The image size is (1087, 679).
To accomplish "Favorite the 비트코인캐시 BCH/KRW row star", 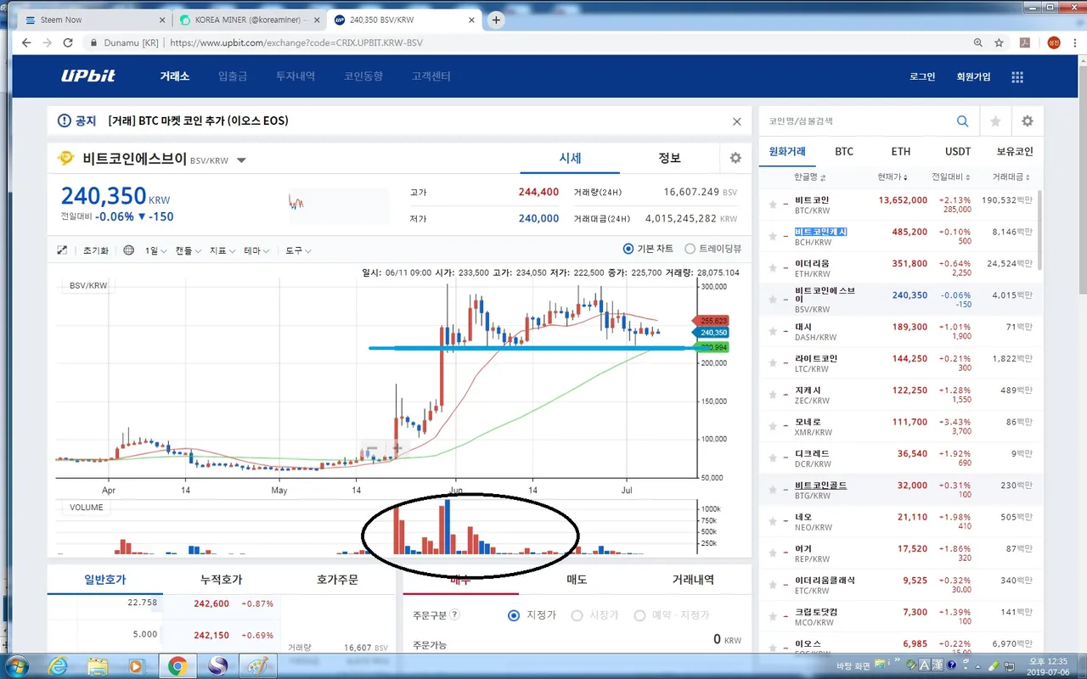I will [773, 237].
